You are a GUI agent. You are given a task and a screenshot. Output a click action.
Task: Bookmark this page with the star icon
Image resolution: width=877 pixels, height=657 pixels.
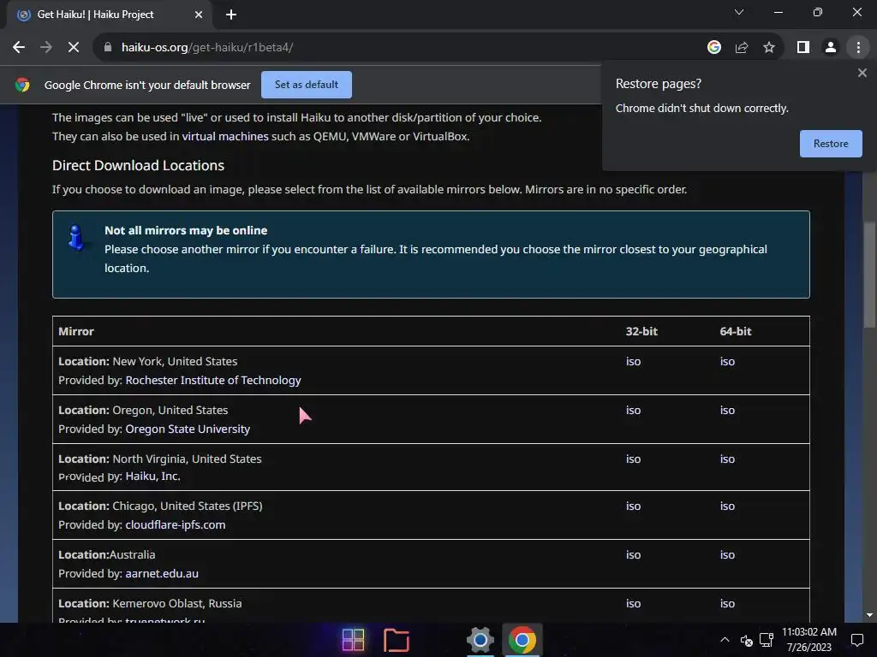tap(769, 48)
